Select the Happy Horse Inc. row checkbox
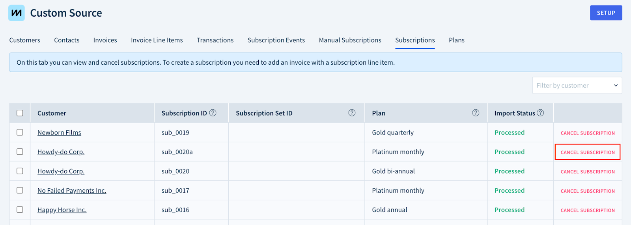This screenshot has height=225, width=631. point(20,210)
